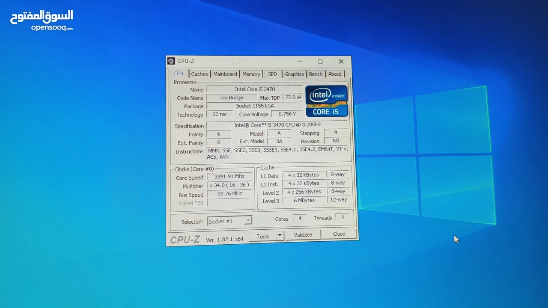Minimize the CPU-Z window
548x308 pixels.
(x=300, y=62)
